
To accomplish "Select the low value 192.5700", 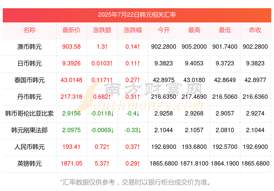I will point(225,147).
